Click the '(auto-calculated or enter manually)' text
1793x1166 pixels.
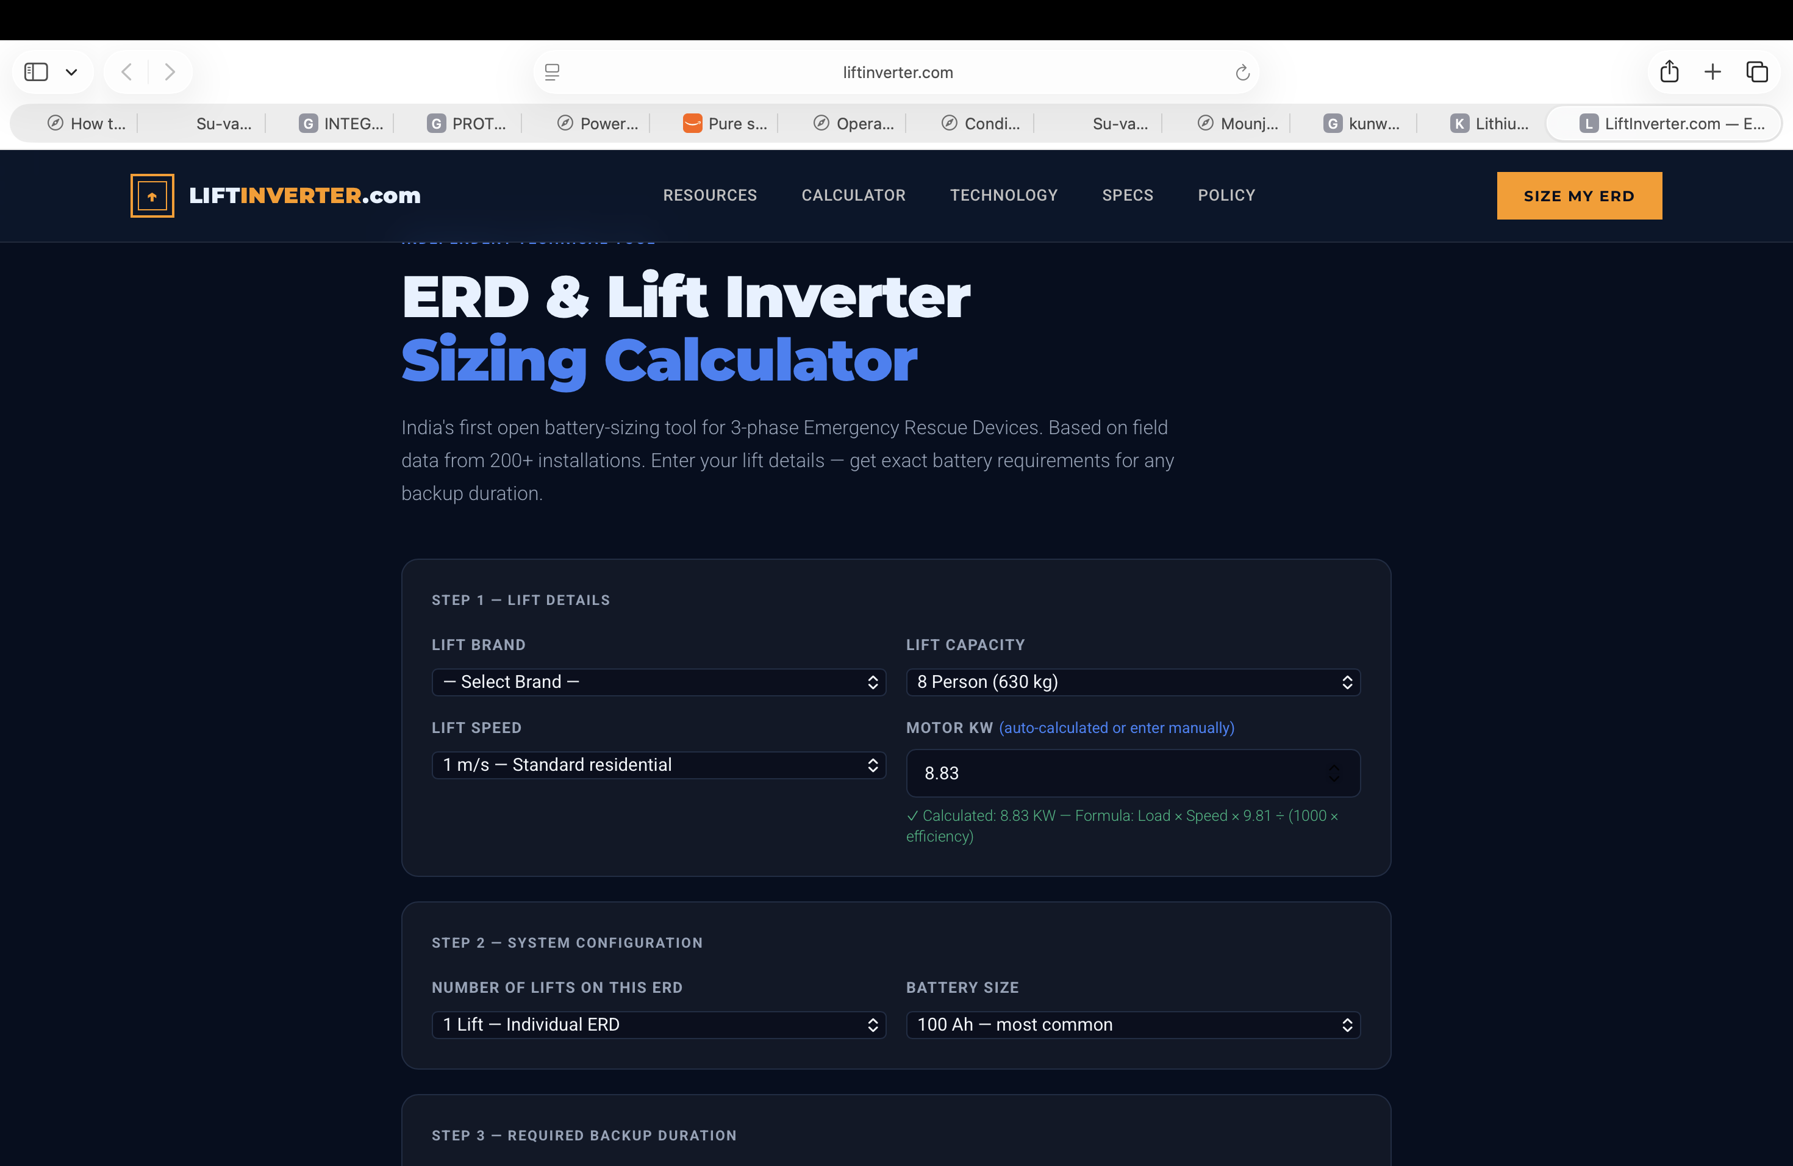pos(1117,728)
